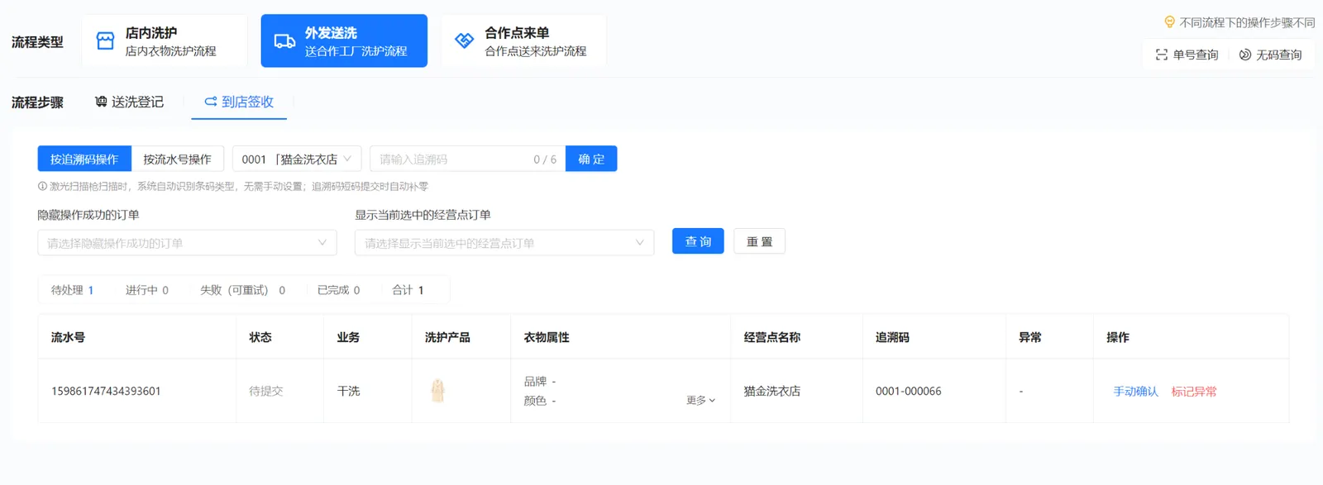Click the 不同流程下的操作步骤不同 tip text

pyautogui.click(x=1247, y=22)
